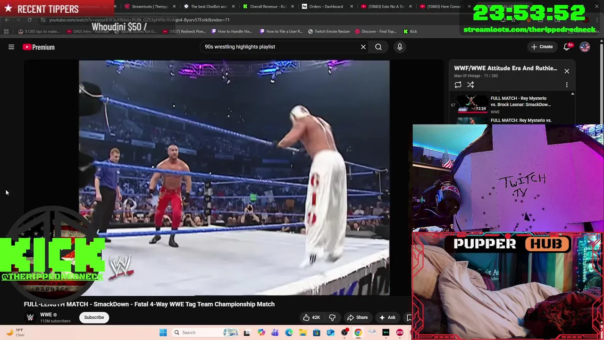Open Task View on taskbar
604x340 pixels.
[x=246, y=332]
